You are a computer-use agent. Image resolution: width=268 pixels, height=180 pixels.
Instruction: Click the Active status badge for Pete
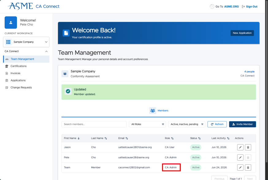(196, 157)
